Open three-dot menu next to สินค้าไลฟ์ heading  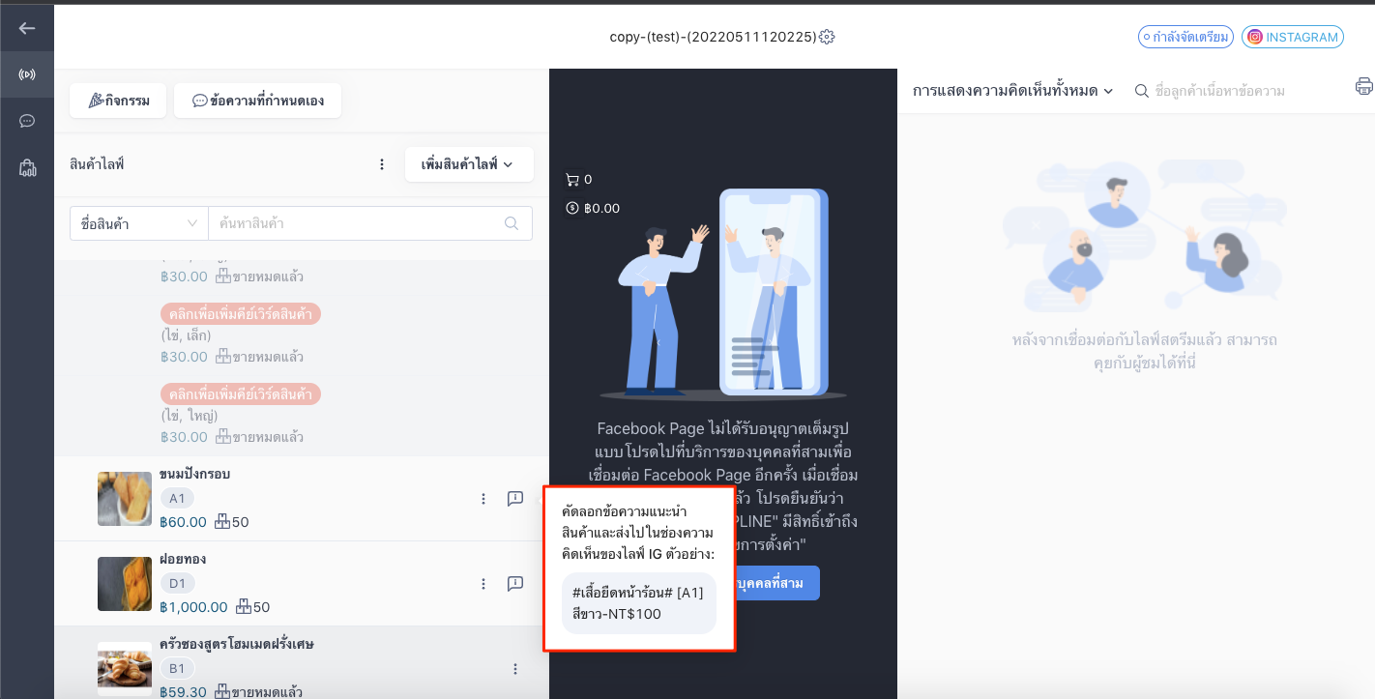tap(382, 164)
